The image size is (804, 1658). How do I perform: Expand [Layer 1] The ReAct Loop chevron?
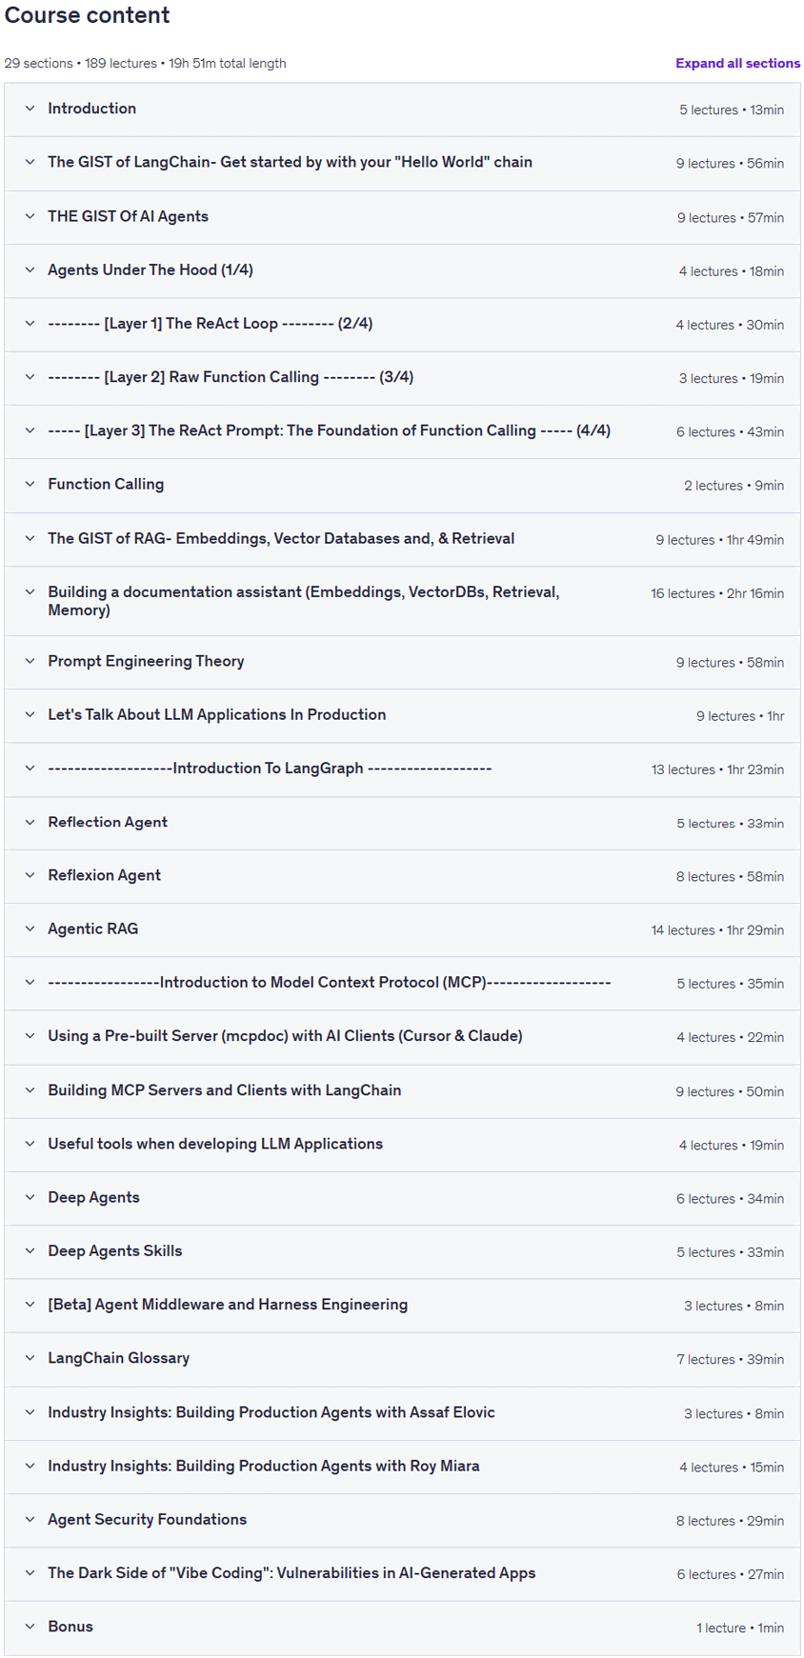[30, 323]
